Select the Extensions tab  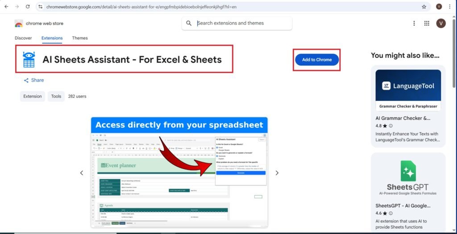52,38
